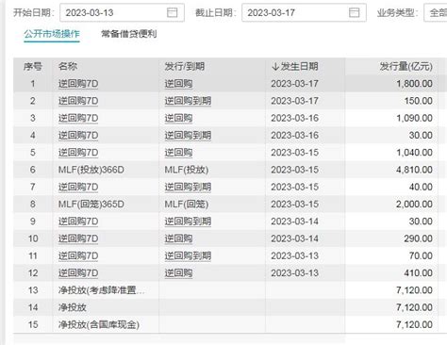This screenshot has width=447, height=345.
Task: Open 逆回购 type link in row 5
Action: [178, 153]
